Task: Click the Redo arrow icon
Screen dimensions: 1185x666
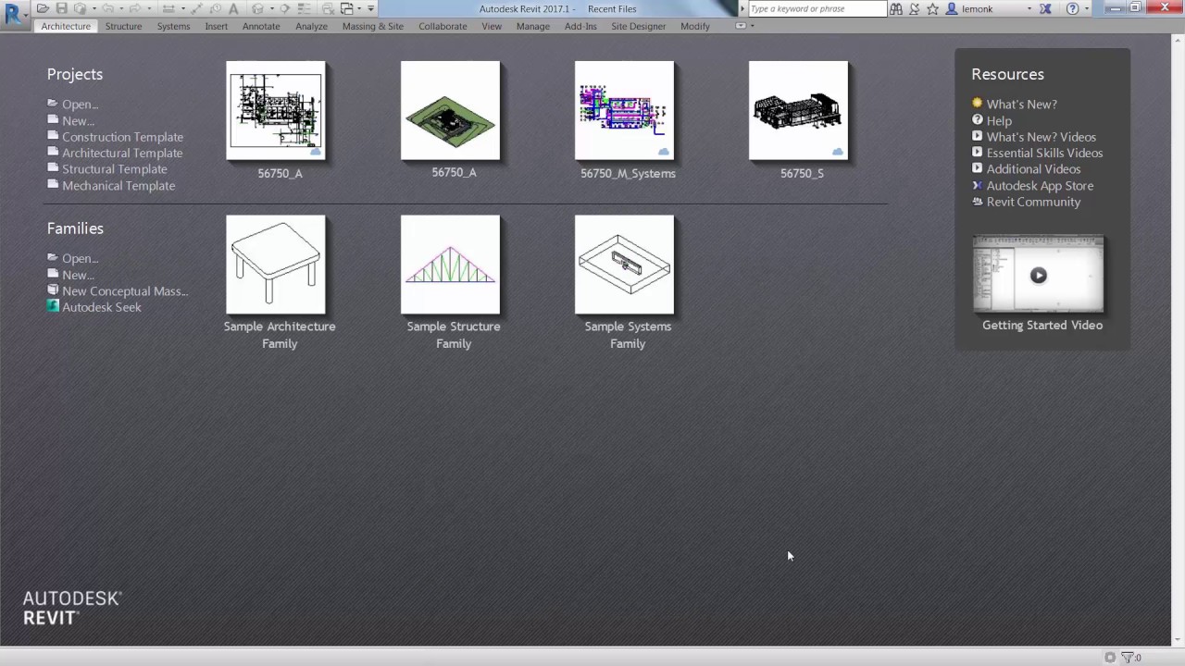Action: (x=135, y=8)
